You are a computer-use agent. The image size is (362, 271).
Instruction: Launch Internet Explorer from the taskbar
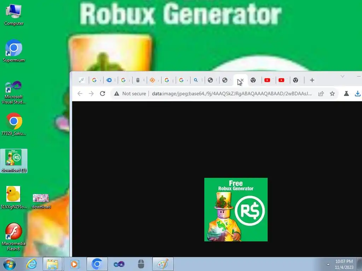(31, 264)
